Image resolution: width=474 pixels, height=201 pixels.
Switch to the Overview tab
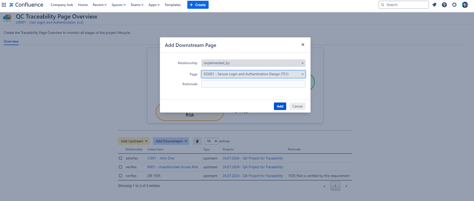tap(11, 42)
